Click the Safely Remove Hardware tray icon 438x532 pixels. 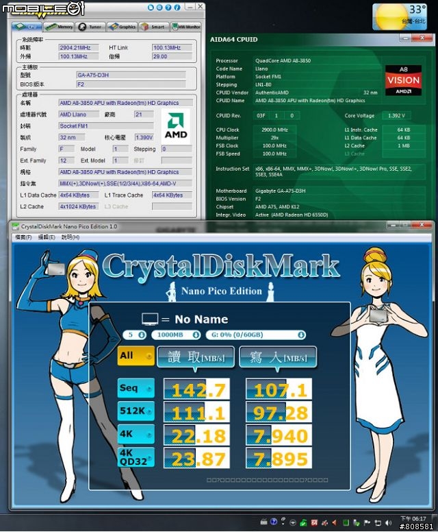point(356,523)
